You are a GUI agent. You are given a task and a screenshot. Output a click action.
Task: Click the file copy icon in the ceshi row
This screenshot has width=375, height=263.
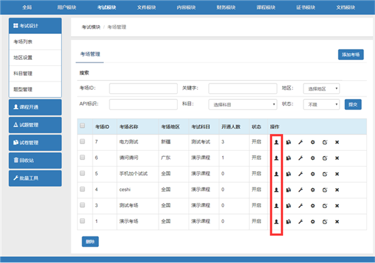coord(289,190)
